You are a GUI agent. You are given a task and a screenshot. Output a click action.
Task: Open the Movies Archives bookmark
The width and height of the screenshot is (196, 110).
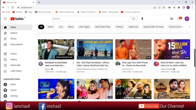coord(44,12)
